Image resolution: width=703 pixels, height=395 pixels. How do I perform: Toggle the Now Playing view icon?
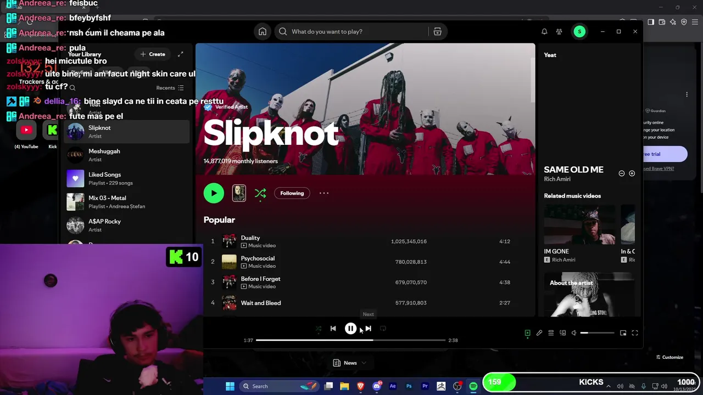[527, 333]
